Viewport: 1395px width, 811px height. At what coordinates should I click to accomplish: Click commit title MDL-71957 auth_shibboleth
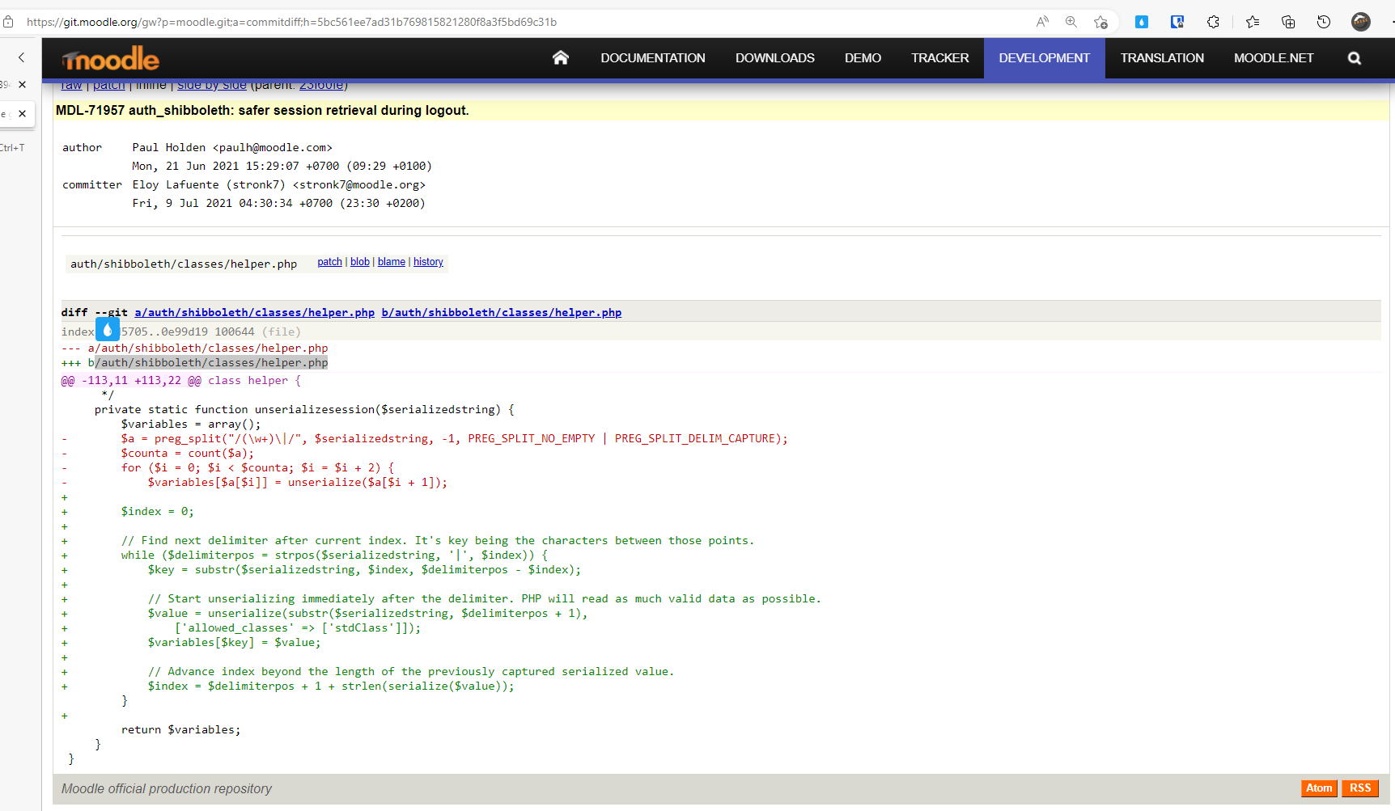pos(262,111)
